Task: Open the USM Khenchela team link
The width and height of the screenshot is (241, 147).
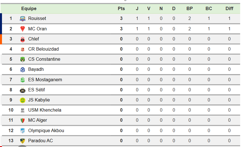Action: pyautogui.click(x=45, y=110)
